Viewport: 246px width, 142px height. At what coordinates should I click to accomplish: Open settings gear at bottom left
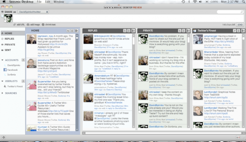point(4,137)
